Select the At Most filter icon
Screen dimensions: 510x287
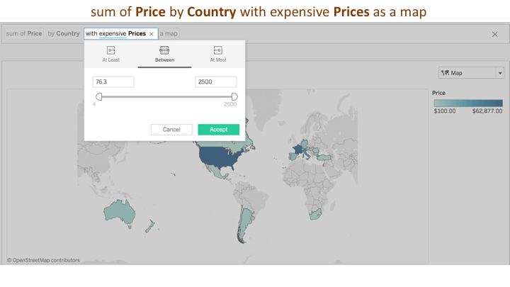coord(218,50)
